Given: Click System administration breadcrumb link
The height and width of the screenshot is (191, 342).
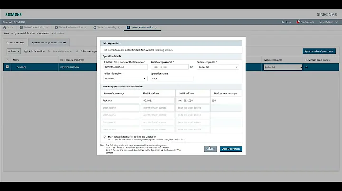Looking at the screenshot, I should point(24,33).
